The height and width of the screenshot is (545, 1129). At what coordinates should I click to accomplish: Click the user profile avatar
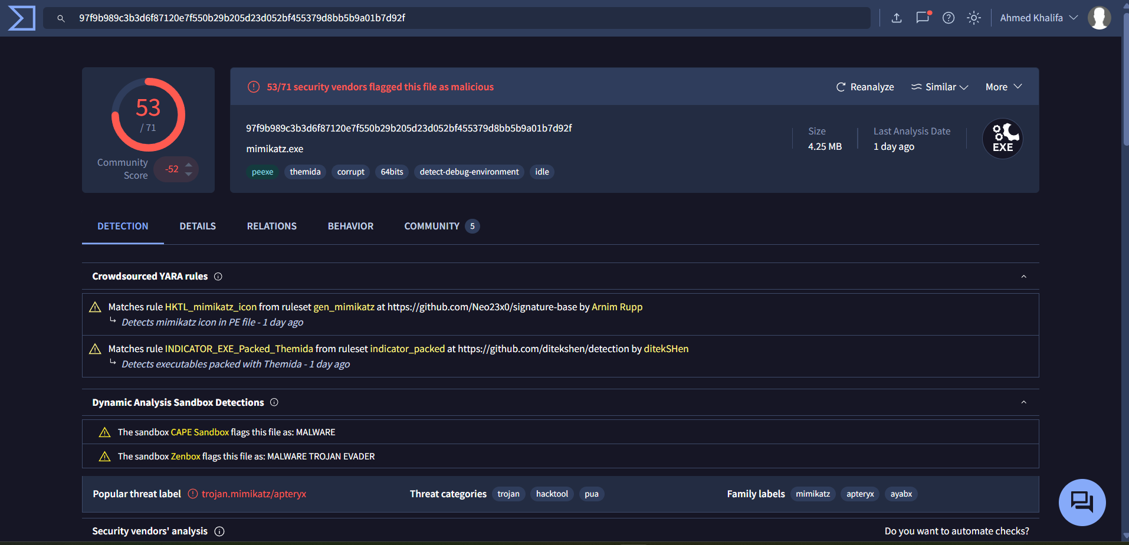pyautogui.click(x=1099, y=18)
